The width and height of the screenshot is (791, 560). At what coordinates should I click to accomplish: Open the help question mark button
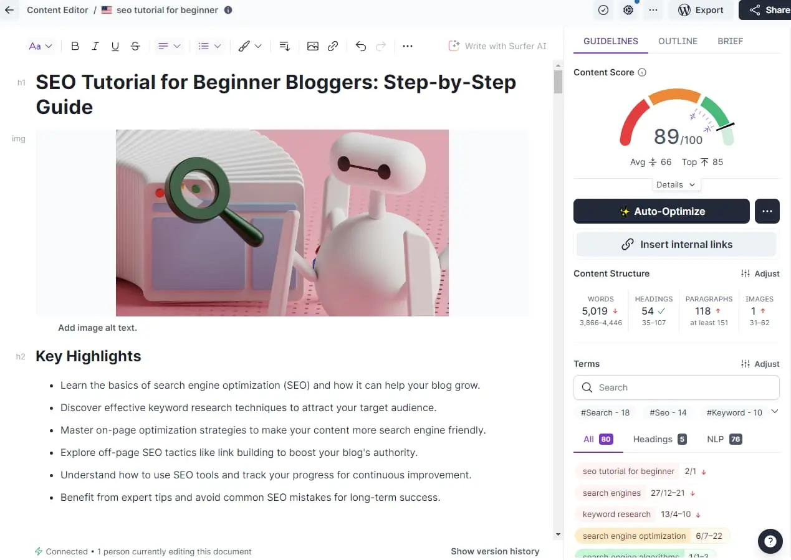(x=770, y=541)
